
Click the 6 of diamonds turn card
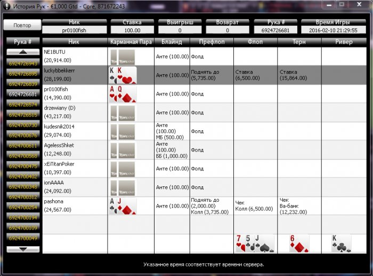[x=299, y=243]
